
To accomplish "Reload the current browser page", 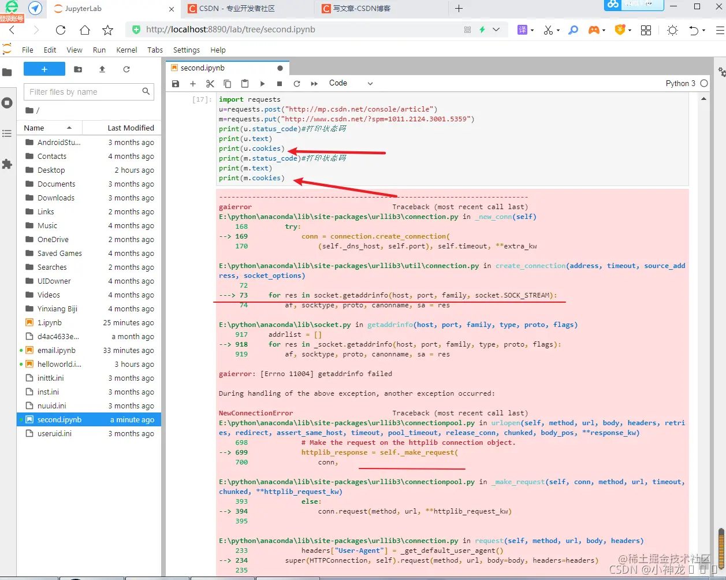I will click(x=61, y=30).
